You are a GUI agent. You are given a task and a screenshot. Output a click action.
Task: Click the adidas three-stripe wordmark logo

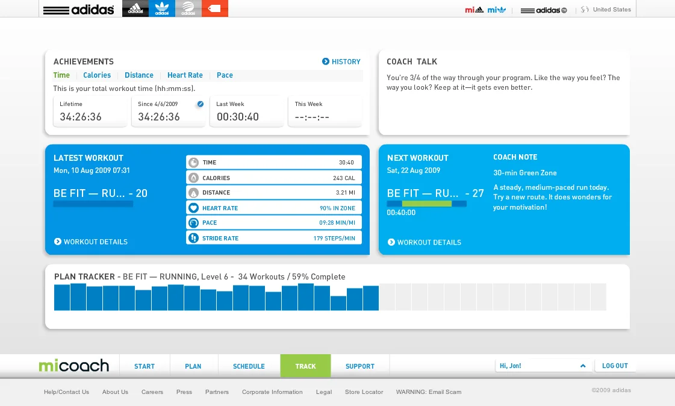78,10
